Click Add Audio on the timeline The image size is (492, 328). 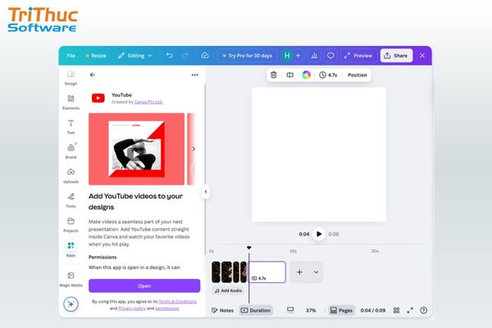228,290
